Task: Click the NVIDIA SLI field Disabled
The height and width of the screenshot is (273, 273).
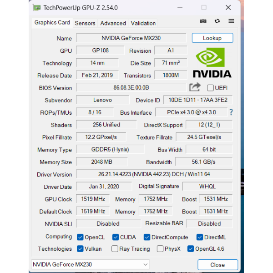Action: tap(108, 223)
